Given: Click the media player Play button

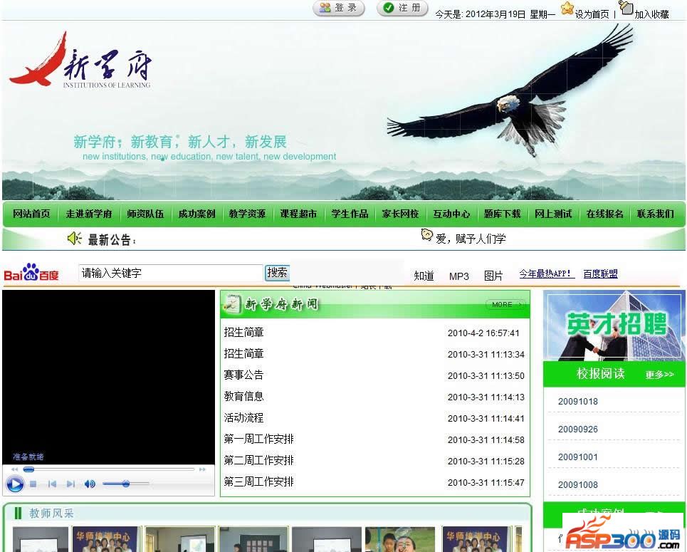Looking at the screenshot, I should click(15, 484).
